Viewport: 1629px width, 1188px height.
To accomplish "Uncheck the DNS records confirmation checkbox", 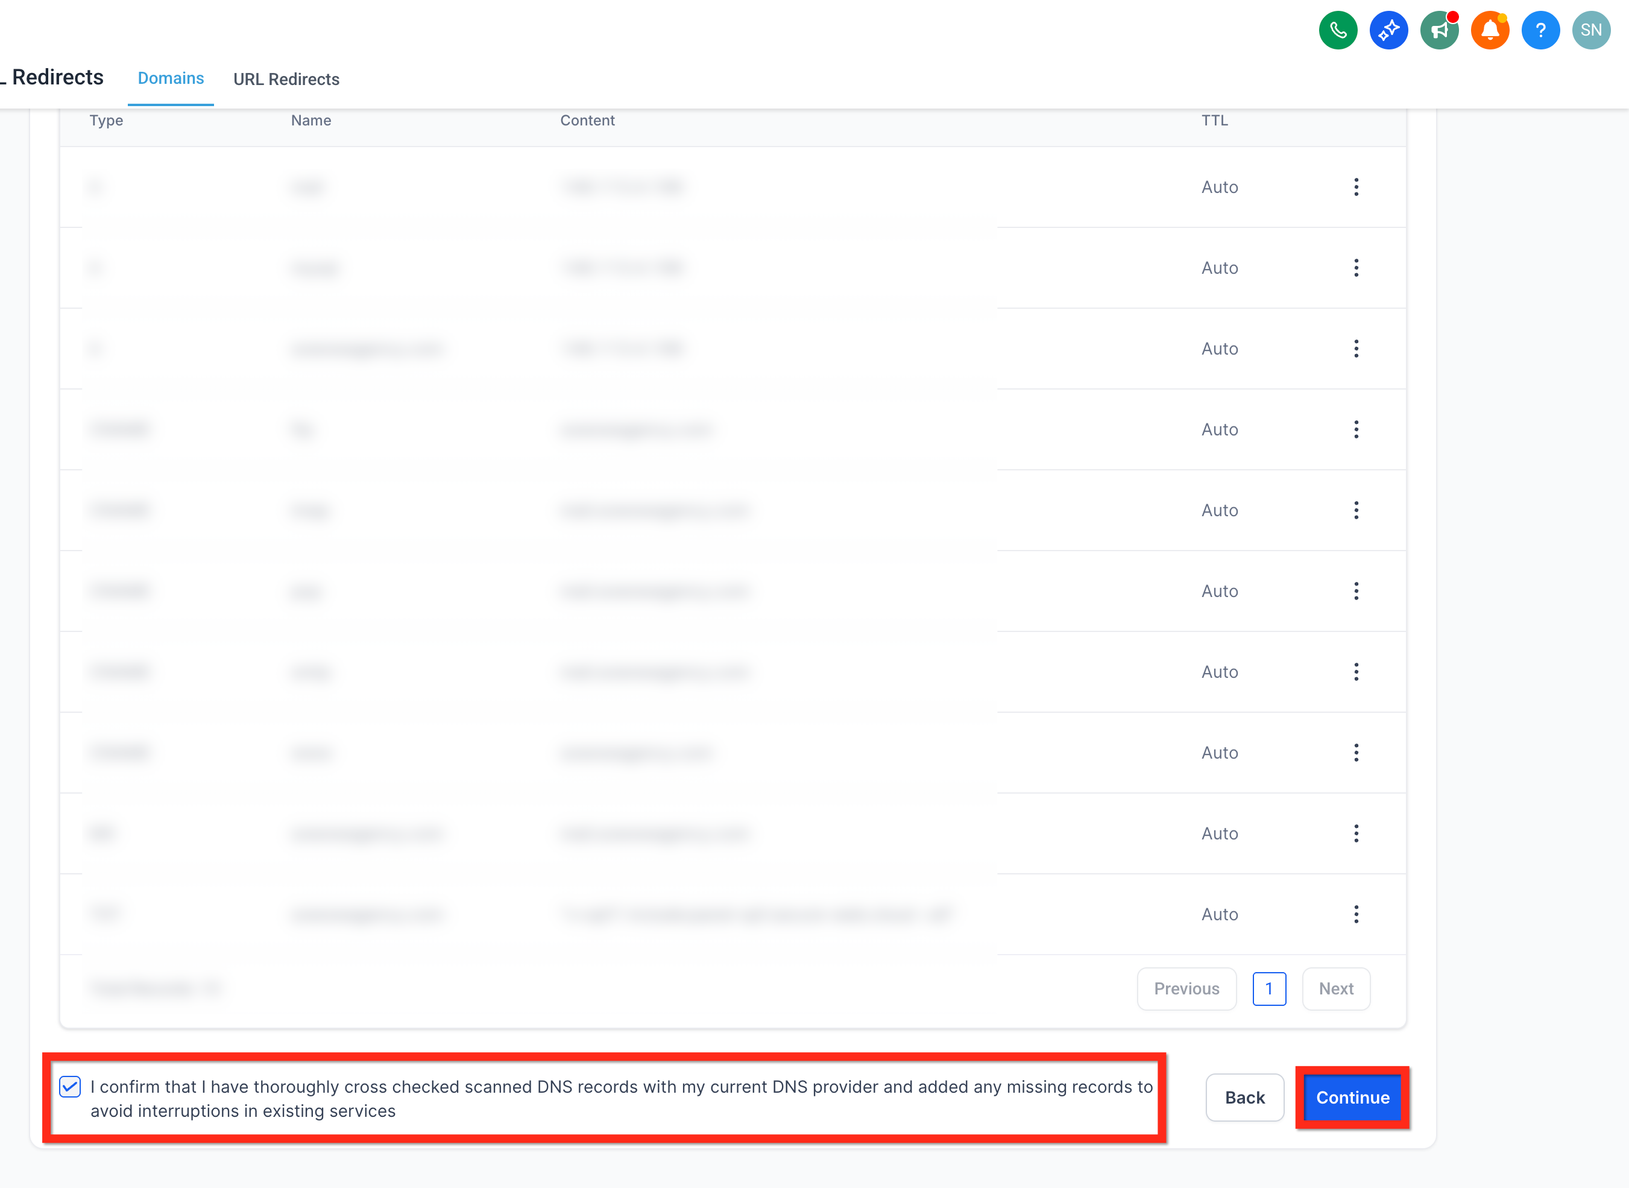I will tap(70, 1086).
